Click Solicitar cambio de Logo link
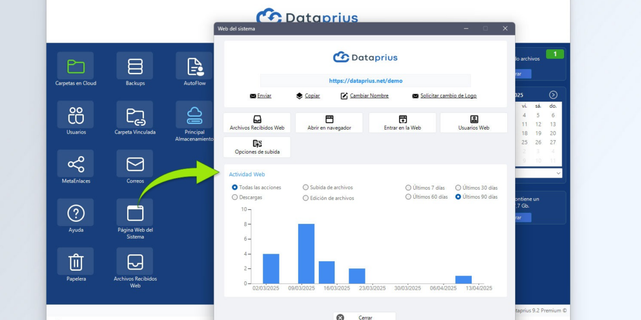This screenshot has width=641, height=320. (x=444, y=96)
